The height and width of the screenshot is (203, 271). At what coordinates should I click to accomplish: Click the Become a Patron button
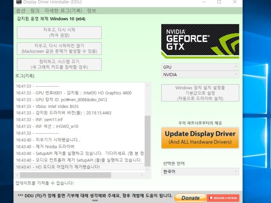(223, 198)
